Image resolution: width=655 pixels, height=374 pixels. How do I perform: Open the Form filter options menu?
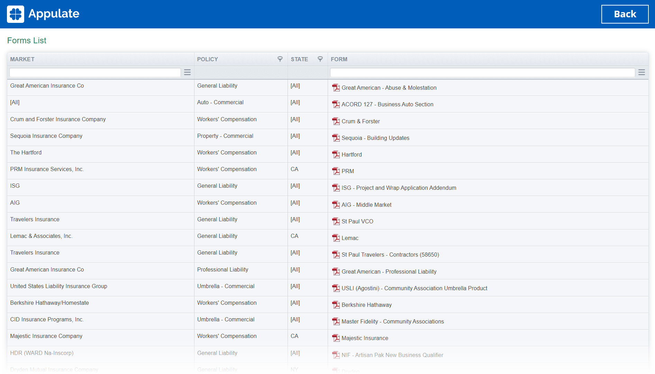pos(642,72)
